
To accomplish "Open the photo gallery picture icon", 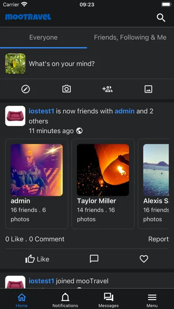I will 148,89.
